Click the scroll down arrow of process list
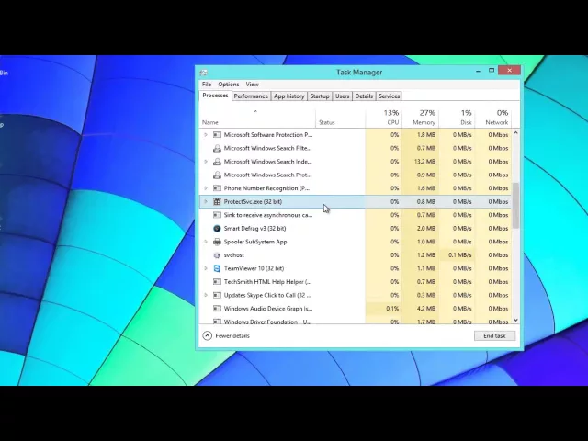The height and width of the screenshot is (441, 588). tap(515, 320)
